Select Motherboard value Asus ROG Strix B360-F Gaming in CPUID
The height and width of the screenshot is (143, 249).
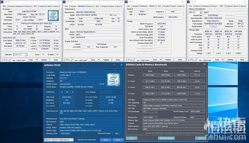(x=90, y=119)
